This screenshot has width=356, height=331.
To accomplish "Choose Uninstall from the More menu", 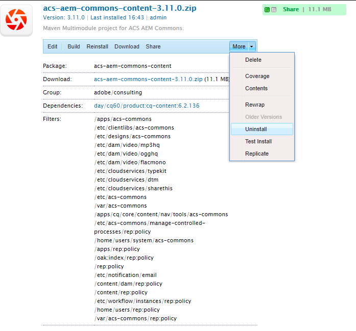I will (x=262, y=129).
